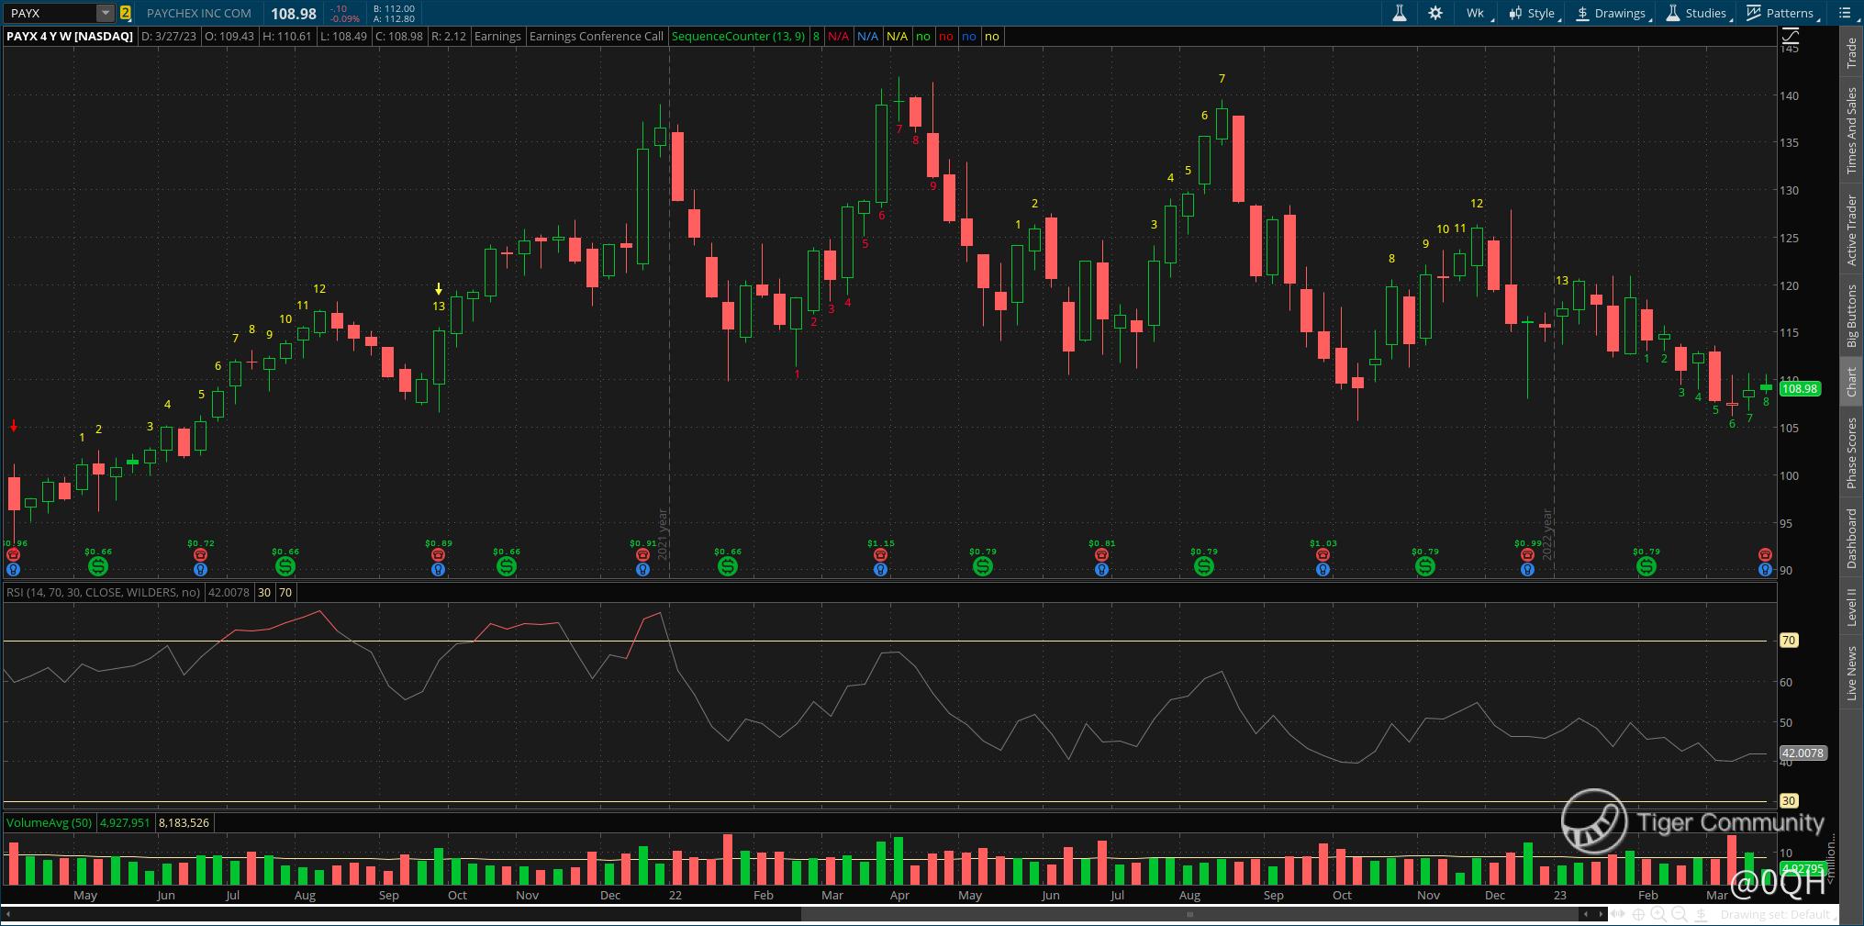Click the L: 108.49 low value

point(345,37)
